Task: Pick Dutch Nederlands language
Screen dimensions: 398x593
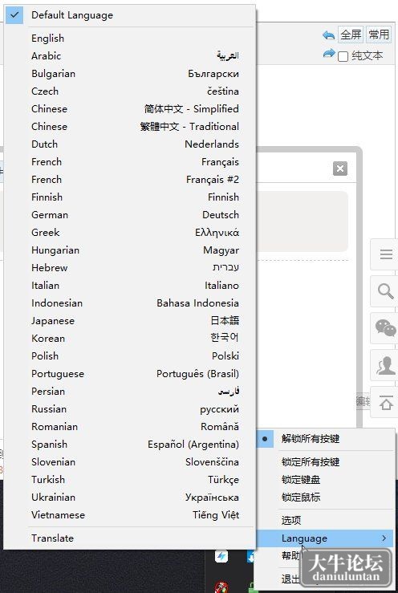Action: click(130, 144)
